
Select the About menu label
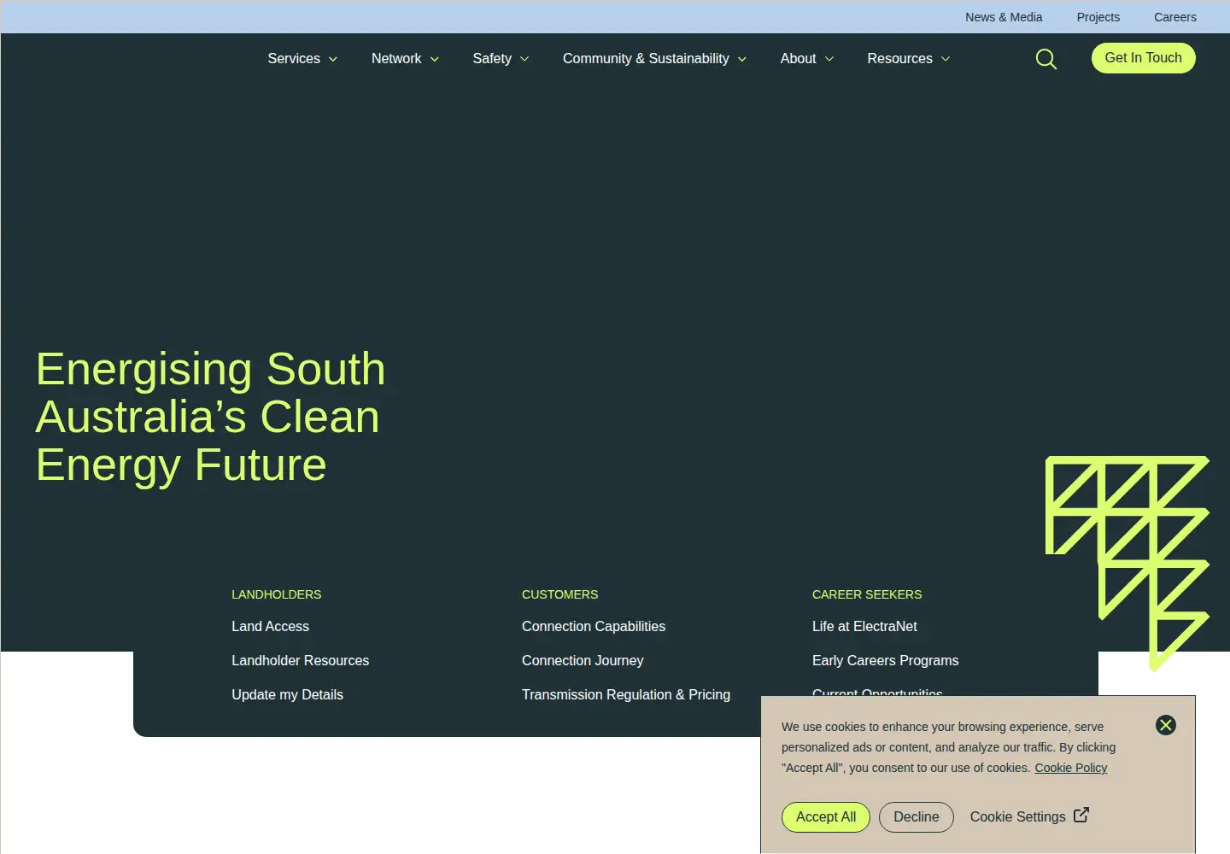pyautogui.click(x=798, y=58)
